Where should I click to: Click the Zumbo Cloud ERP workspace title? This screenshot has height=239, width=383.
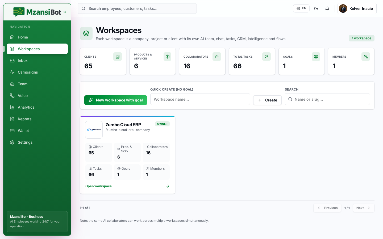coord(123,125)
